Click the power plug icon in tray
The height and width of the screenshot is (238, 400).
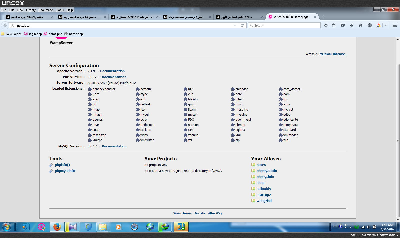click(x=374, y=227)
